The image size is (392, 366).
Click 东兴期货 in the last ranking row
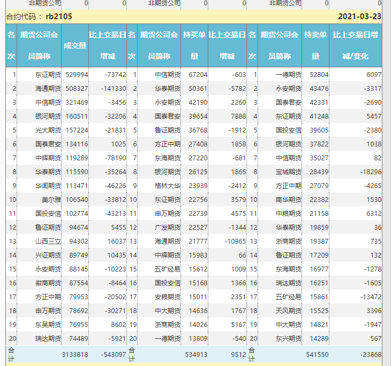[x=288, y=339]
